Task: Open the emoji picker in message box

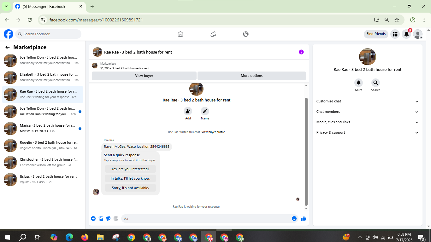Action: click(294, 219)
